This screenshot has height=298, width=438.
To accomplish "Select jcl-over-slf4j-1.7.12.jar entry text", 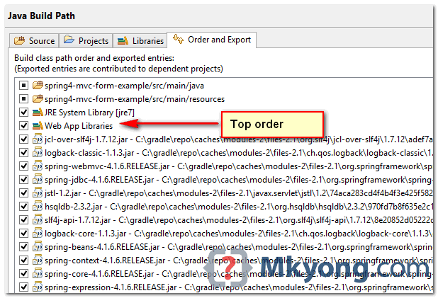I will click(x=238, y=139).
